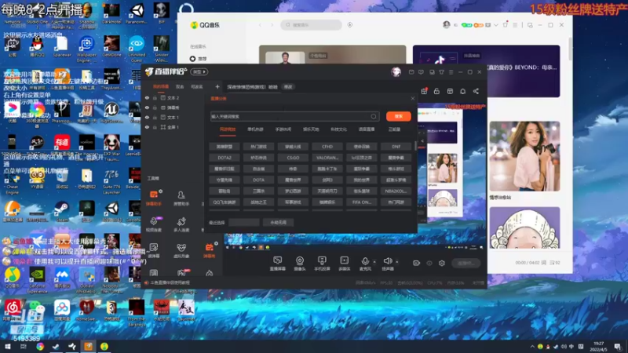This screenshot has width=628, height=353.
Task: Lock the 文本 1 layer
Action: point(155,117)
